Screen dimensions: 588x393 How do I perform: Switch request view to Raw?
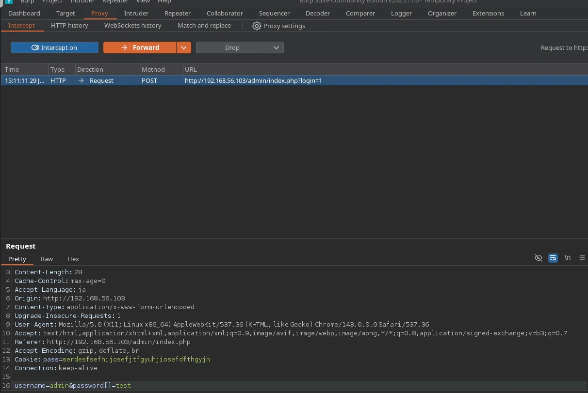tap(47, 259)
